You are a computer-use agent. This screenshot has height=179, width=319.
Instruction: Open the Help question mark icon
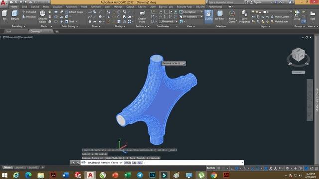click(290, 2)
